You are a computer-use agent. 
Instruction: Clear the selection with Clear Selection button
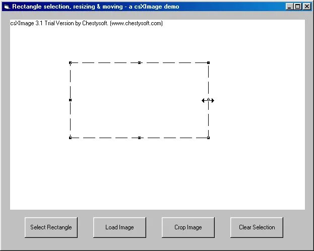[257, 227]
